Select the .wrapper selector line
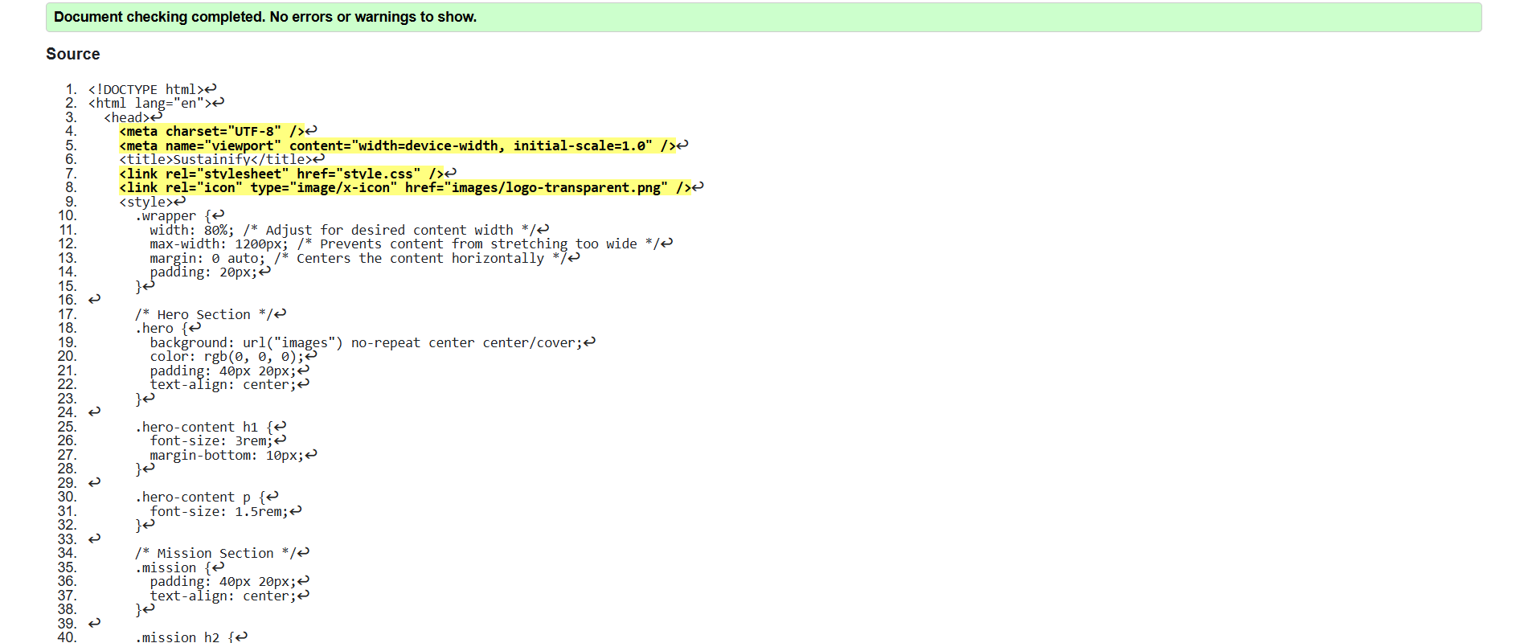1520x643 pixels. (180, 215)
